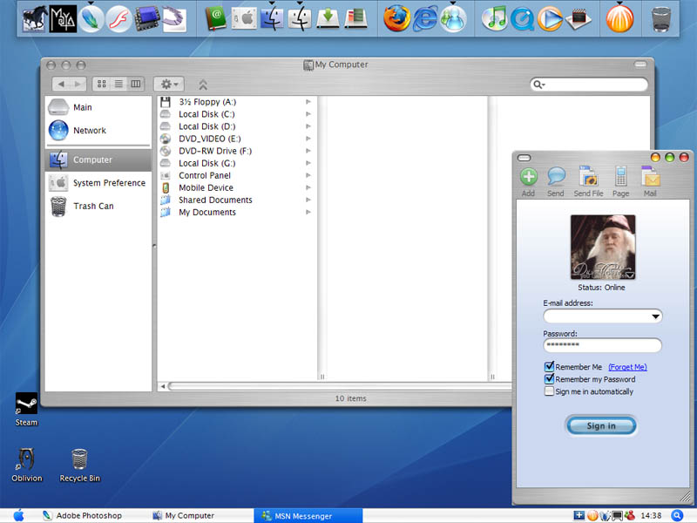Open the Oblivion desktop shortcut

(x=27, y=465)
